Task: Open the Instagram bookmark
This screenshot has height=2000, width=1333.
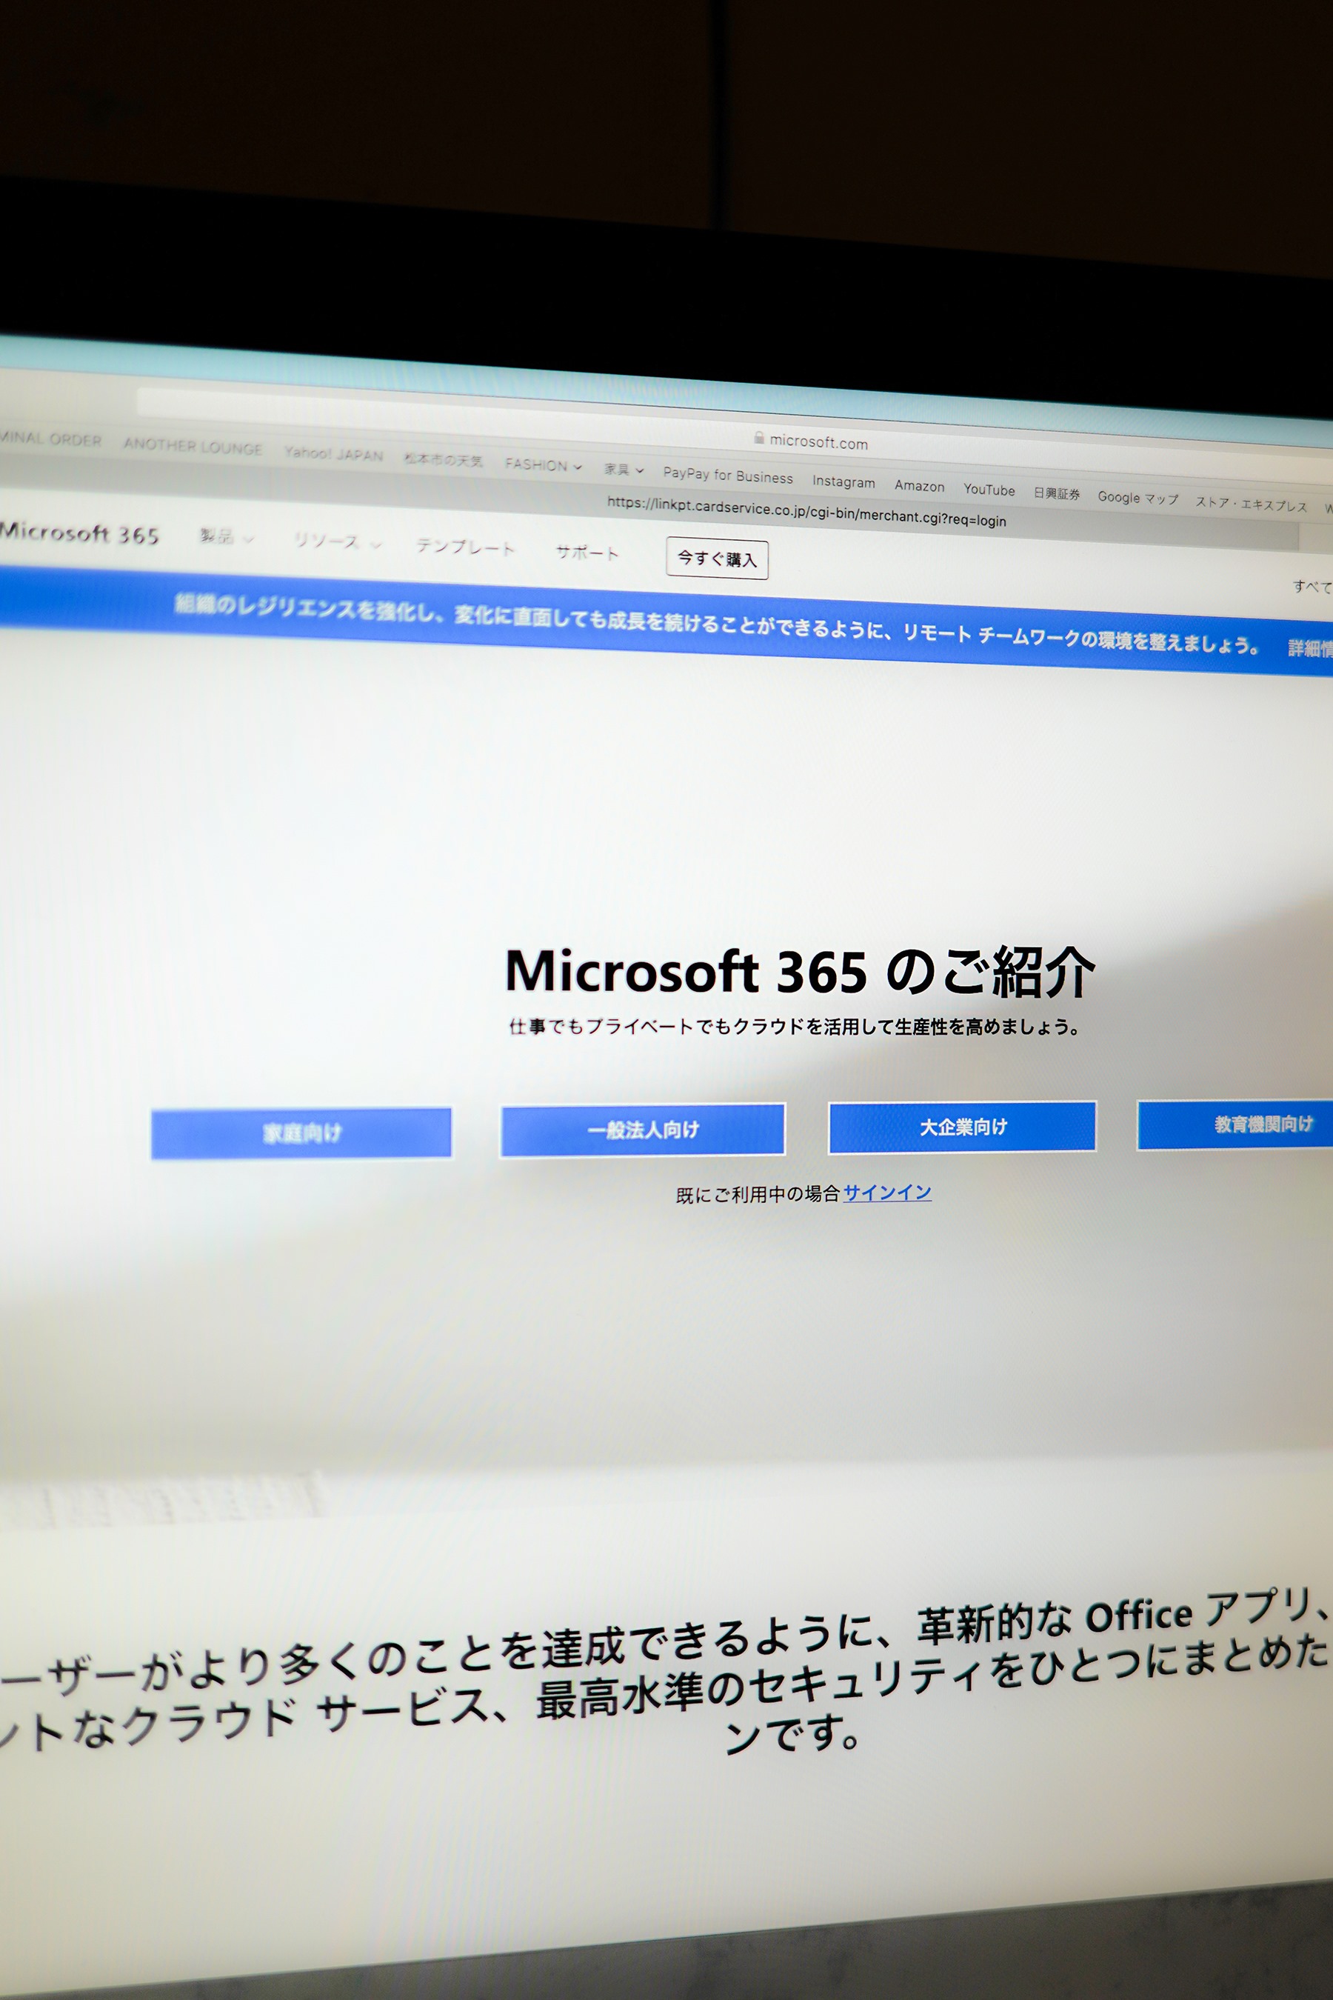Action: 843,481
